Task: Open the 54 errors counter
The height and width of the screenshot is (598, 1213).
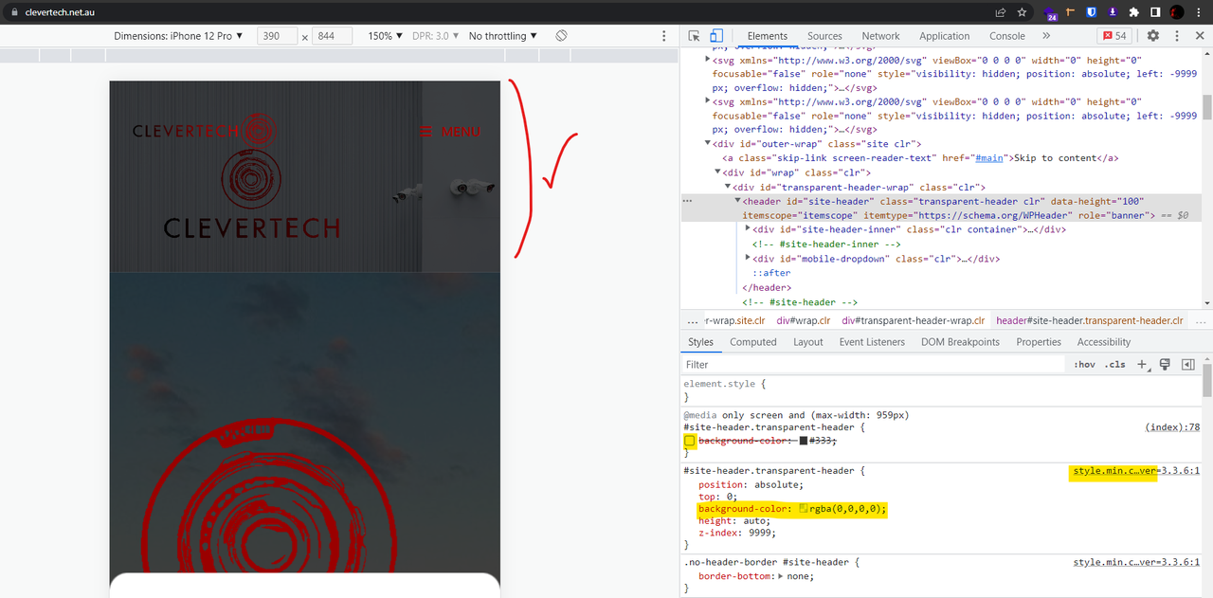Action: [x=1113, y=36]
